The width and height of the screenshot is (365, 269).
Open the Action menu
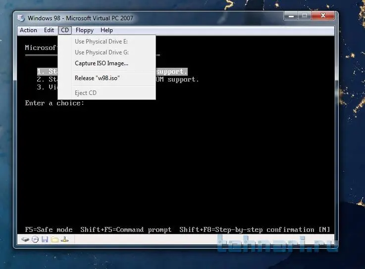coord(28,30)
